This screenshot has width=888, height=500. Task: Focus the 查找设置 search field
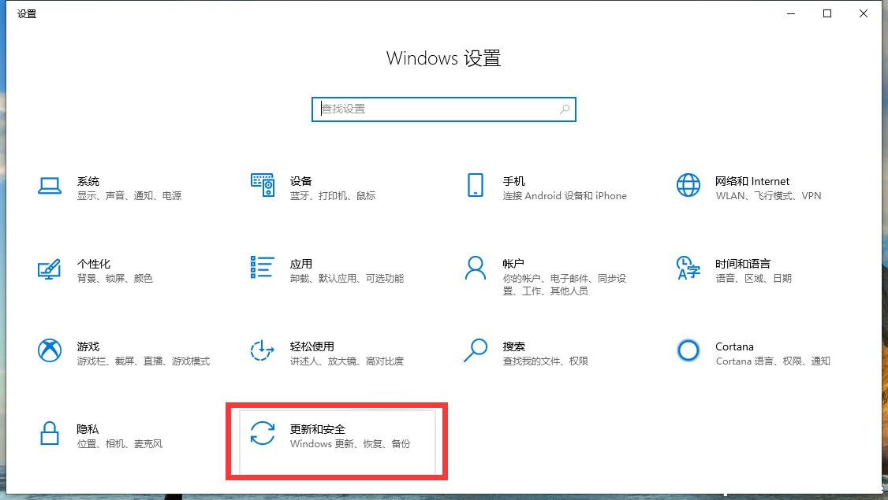point(443,109)
